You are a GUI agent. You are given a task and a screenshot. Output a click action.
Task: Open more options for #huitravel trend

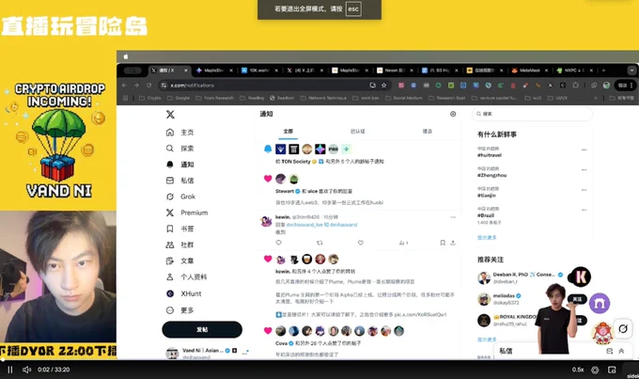[584, 150]
